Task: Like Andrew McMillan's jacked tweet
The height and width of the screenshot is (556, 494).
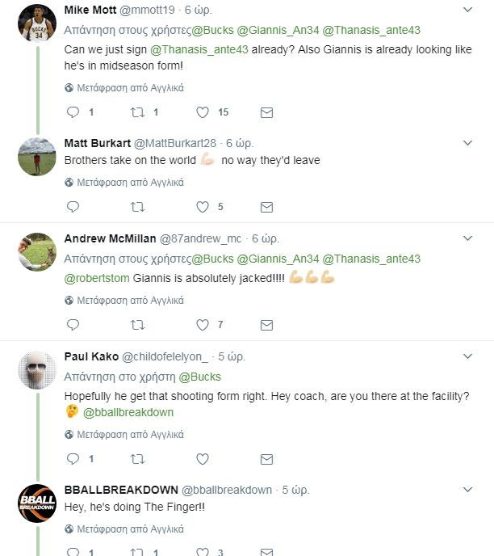Action: (203, 325)
